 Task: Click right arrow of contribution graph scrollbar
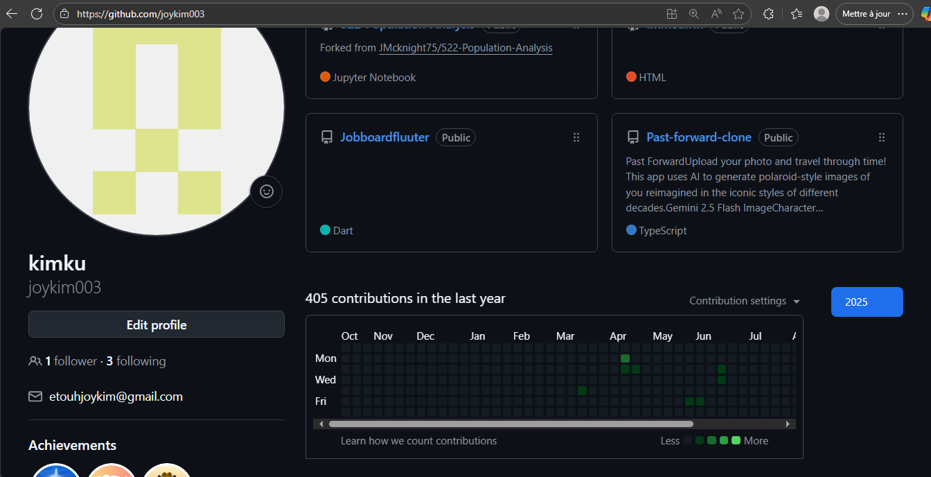click(788, 424)
